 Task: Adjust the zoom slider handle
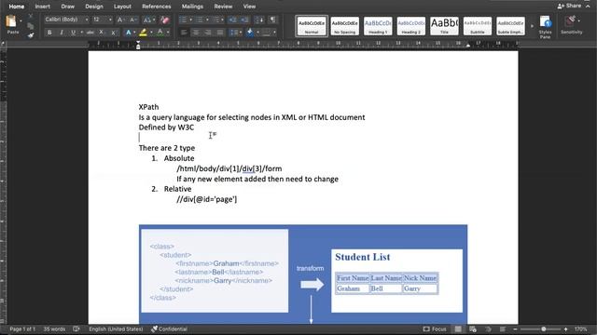(x=544, y=328)
